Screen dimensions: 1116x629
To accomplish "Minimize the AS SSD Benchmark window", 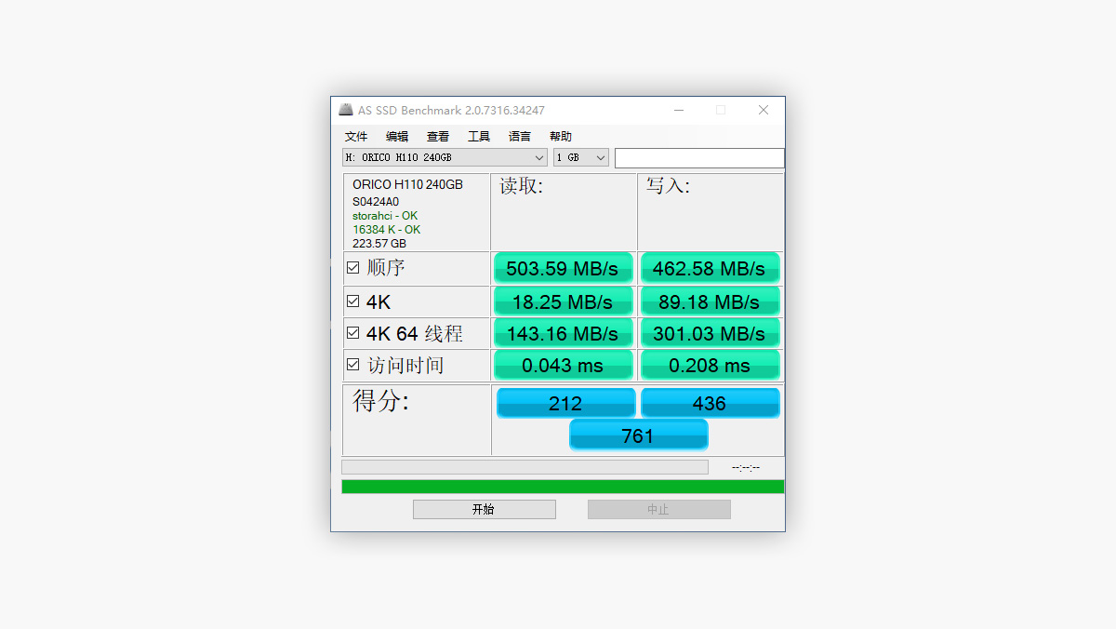I will point(679,110).
